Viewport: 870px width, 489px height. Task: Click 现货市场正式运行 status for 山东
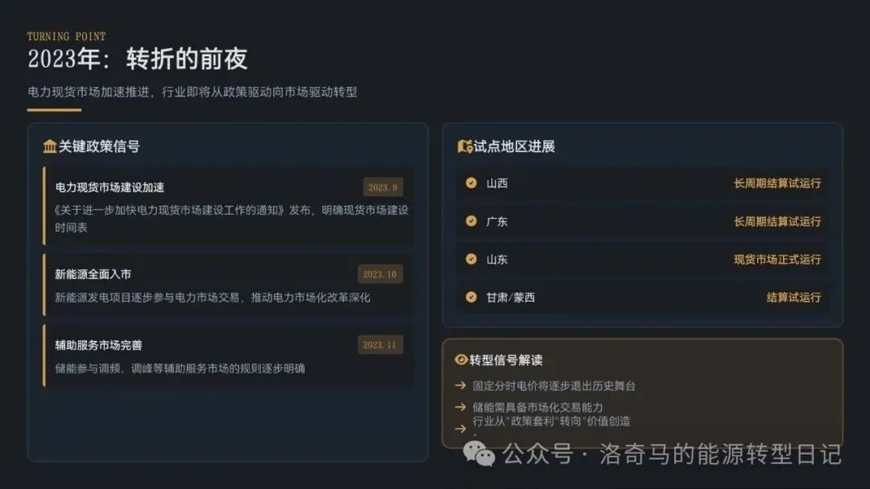point(777,259)
